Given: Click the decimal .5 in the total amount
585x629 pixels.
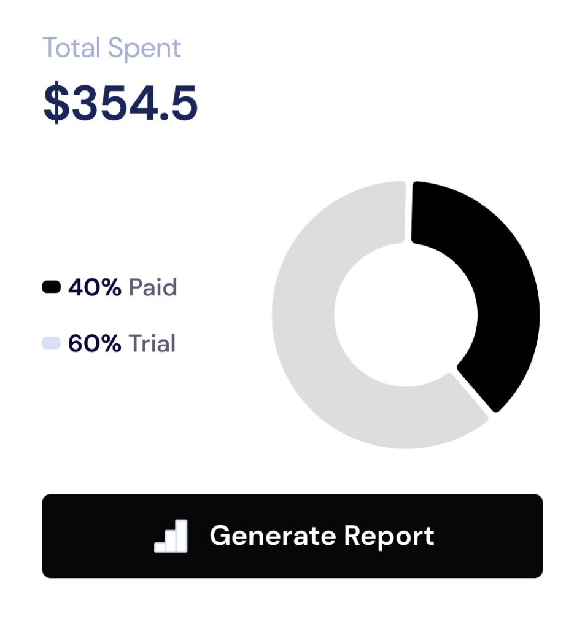Looking at the screenshot, I should tap(178, 103).
